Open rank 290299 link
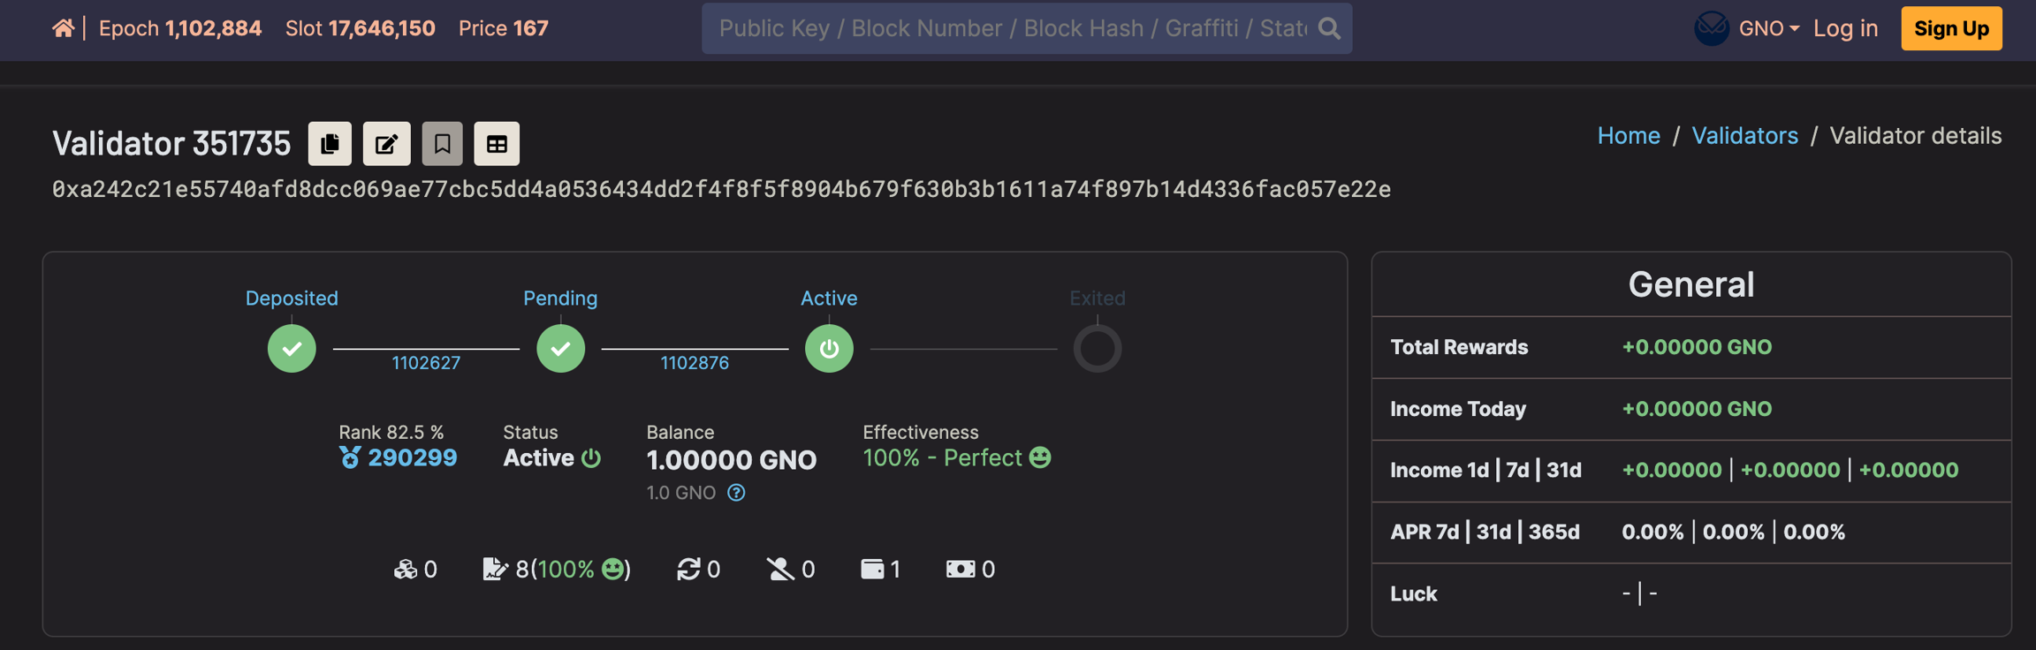Image resolution: width=2036 pixels, height=650 pixels. click(412, 457)
